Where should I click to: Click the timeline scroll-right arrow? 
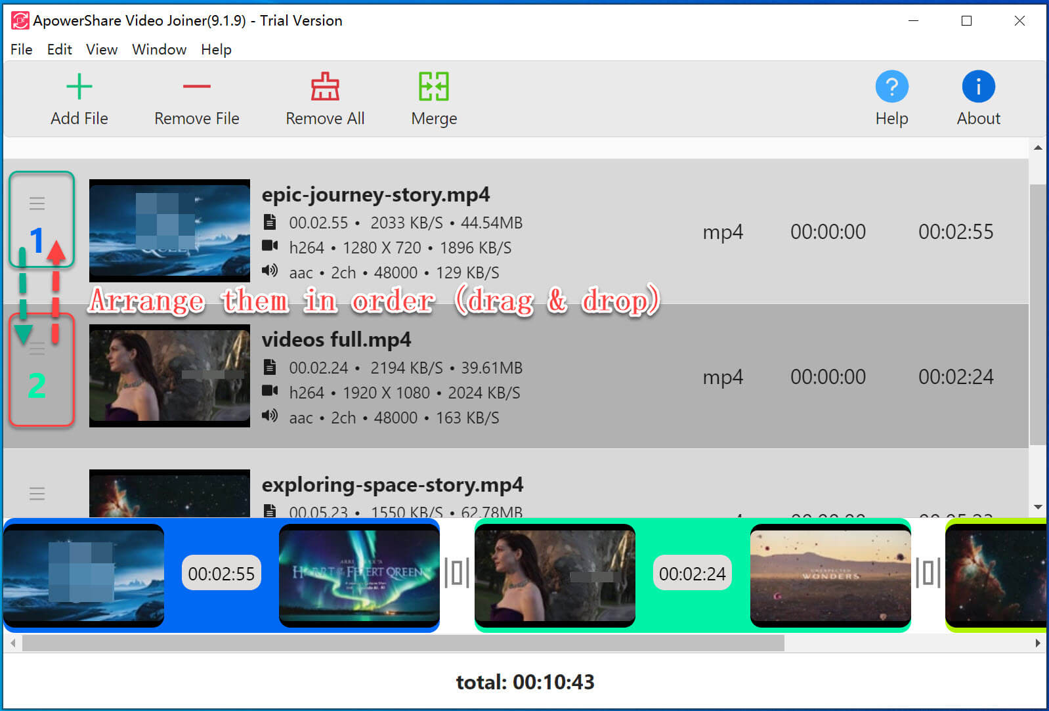(1038, 643)
